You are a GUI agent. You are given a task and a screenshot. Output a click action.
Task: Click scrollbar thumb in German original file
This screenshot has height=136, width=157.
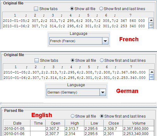coord(152,77)
